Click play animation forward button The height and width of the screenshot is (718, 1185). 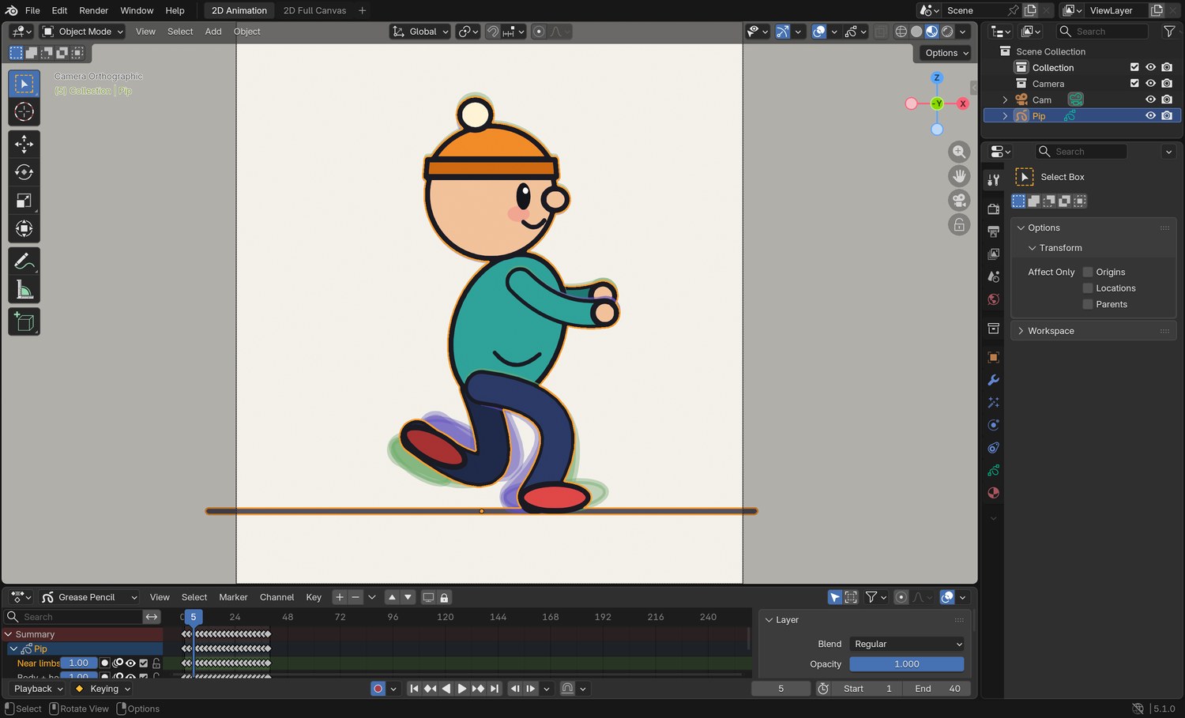462,689
